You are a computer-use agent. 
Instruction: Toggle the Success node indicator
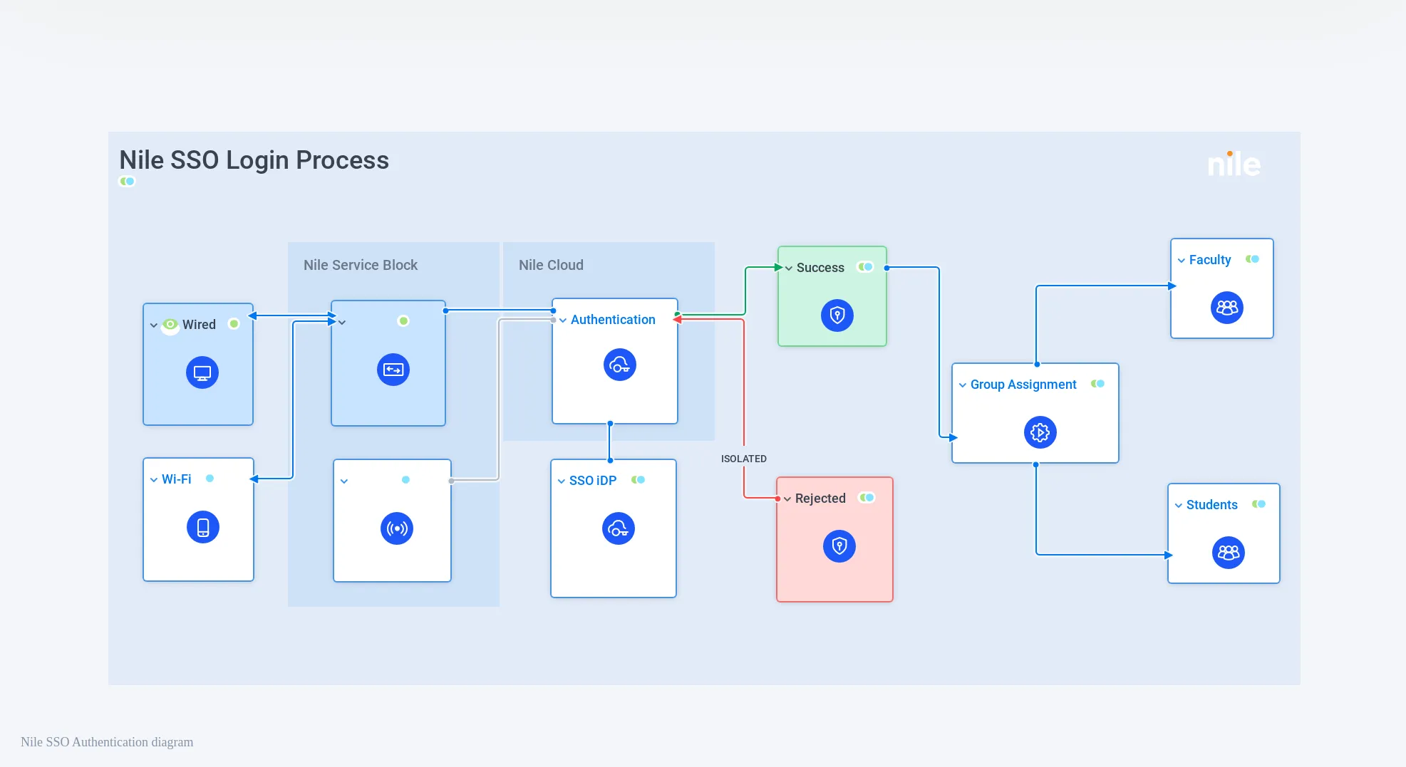pyautogui.click(x=866, y=267)
